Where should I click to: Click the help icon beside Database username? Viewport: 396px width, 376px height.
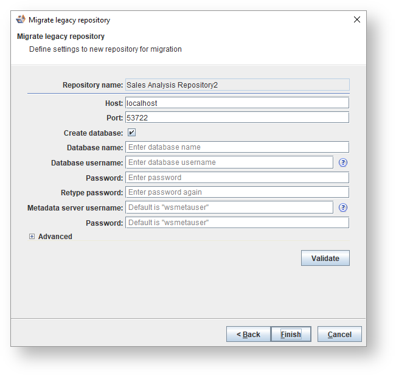point(343,162)
